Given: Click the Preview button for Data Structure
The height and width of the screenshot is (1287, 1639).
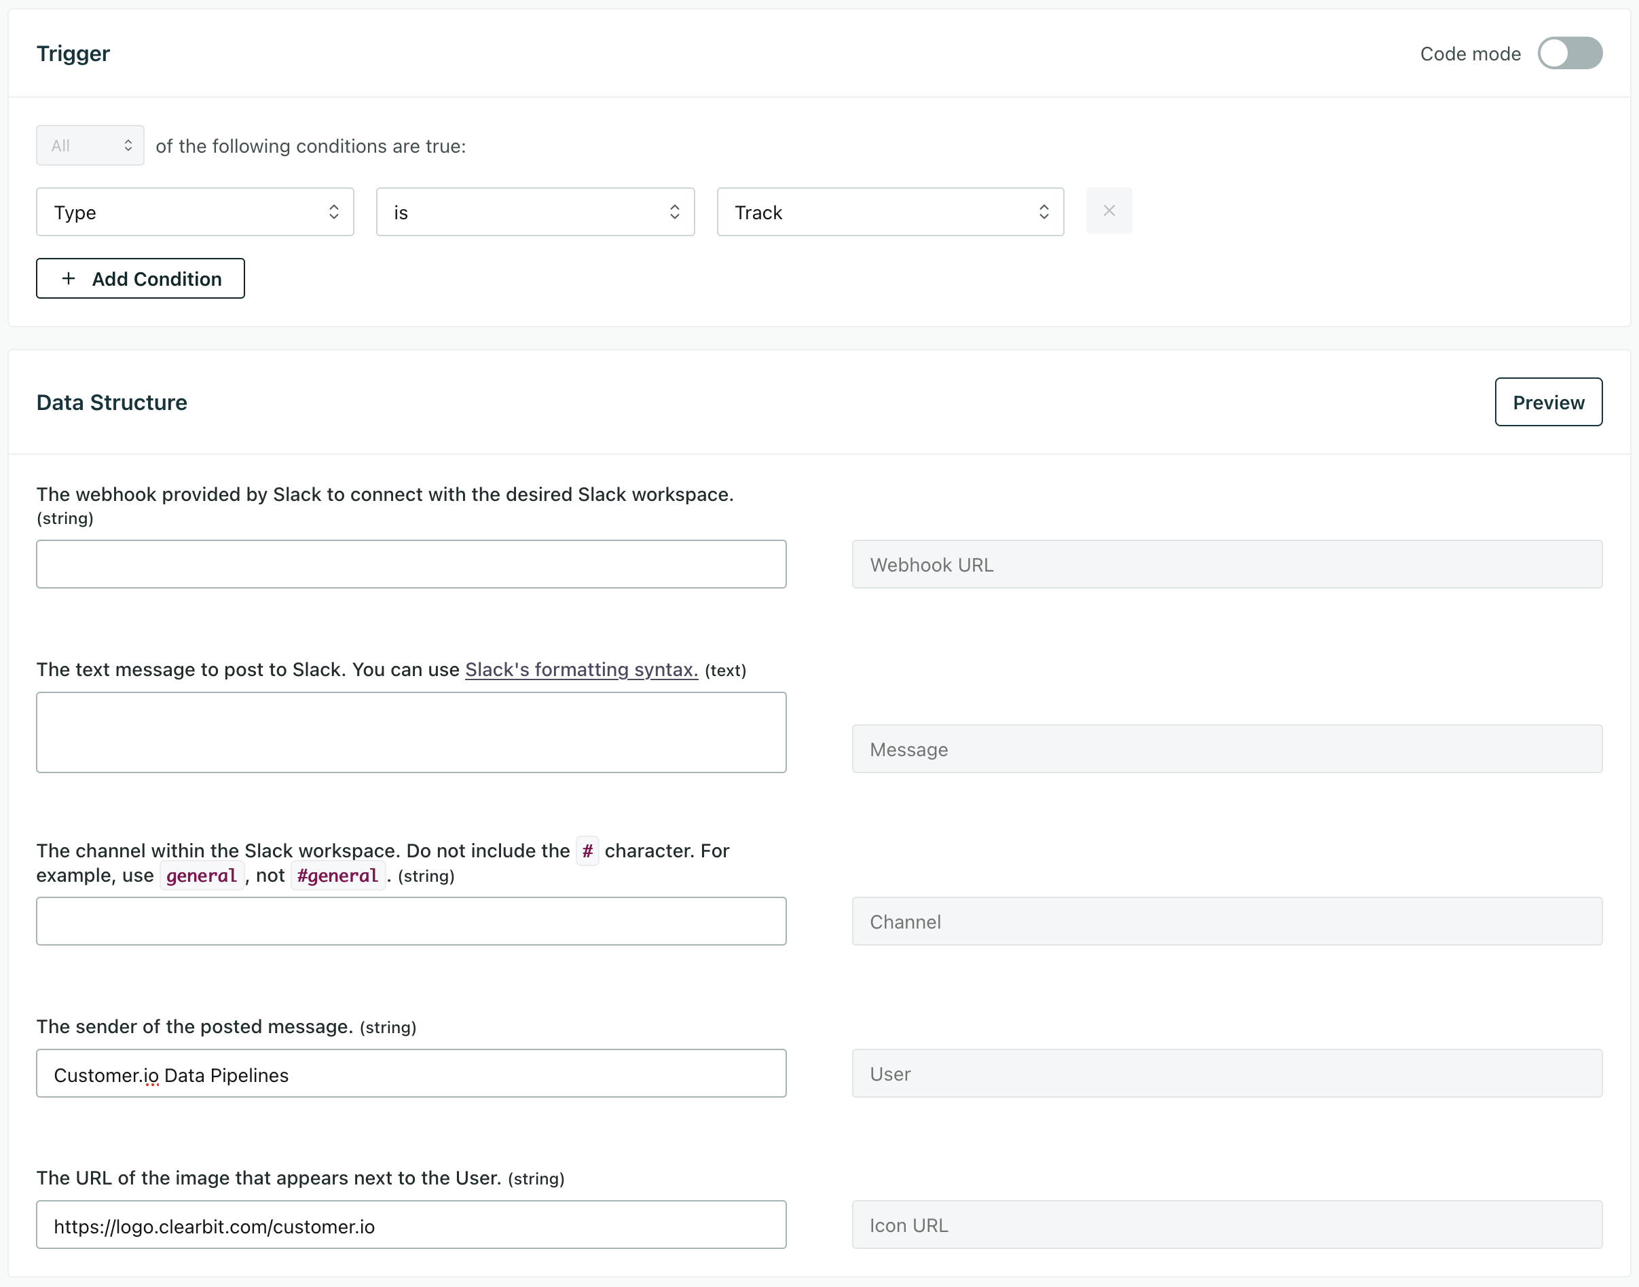Looking at the screenshot, I should (1548, 402).
